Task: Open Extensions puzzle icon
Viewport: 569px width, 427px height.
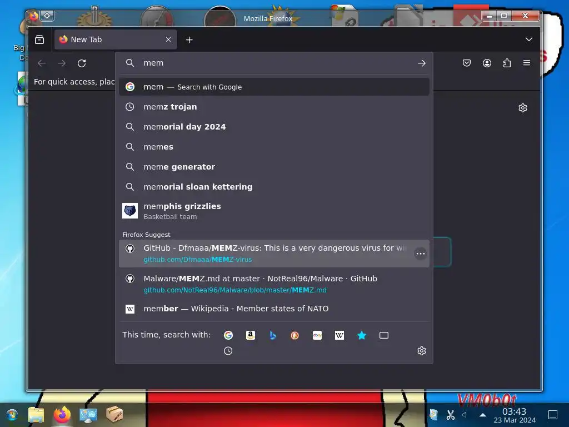Action: point(507,63)
